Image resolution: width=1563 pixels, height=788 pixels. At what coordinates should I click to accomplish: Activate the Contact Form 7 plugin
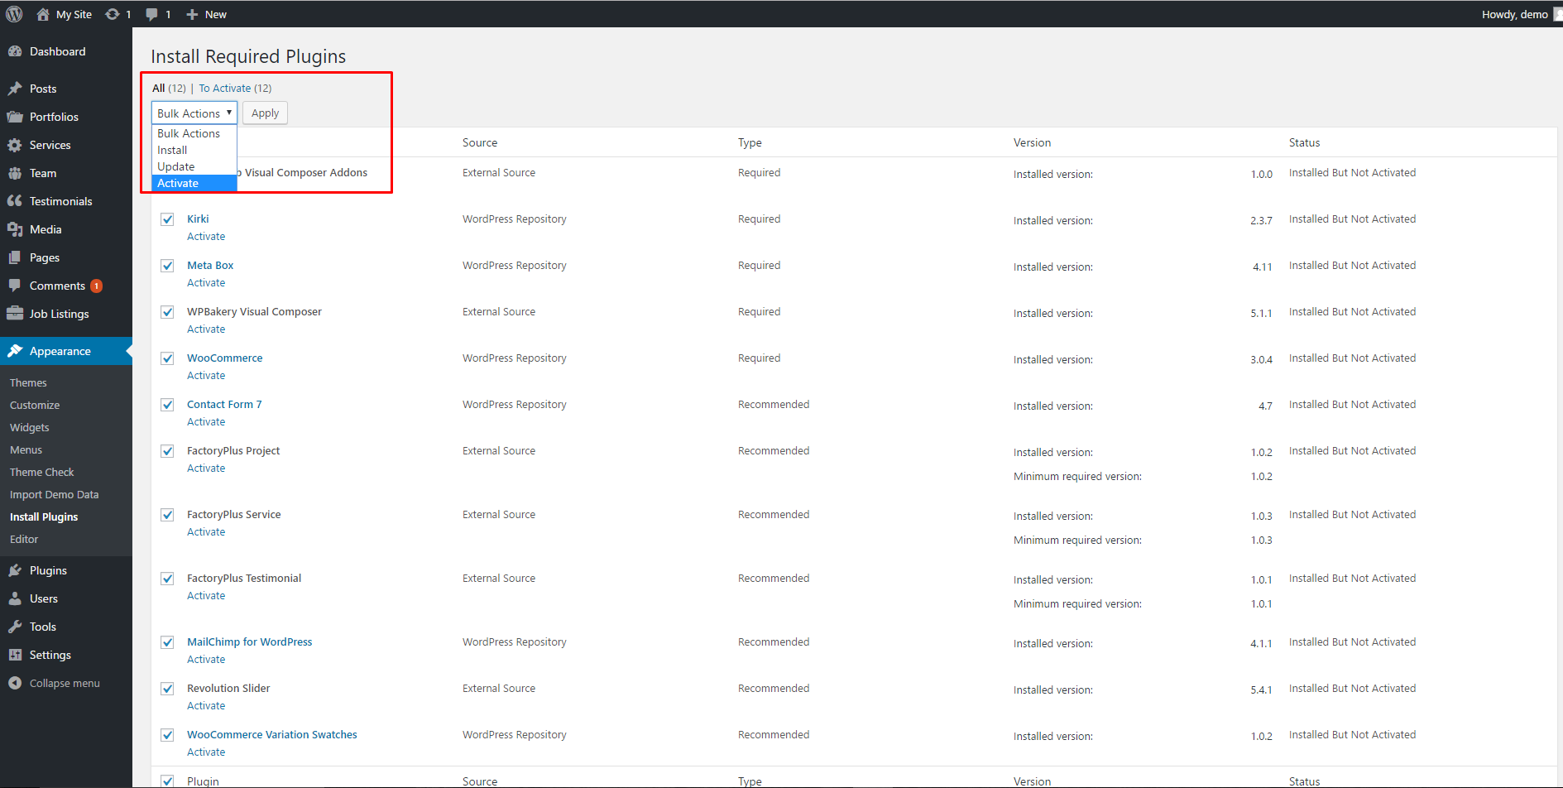tap(205, 421)
